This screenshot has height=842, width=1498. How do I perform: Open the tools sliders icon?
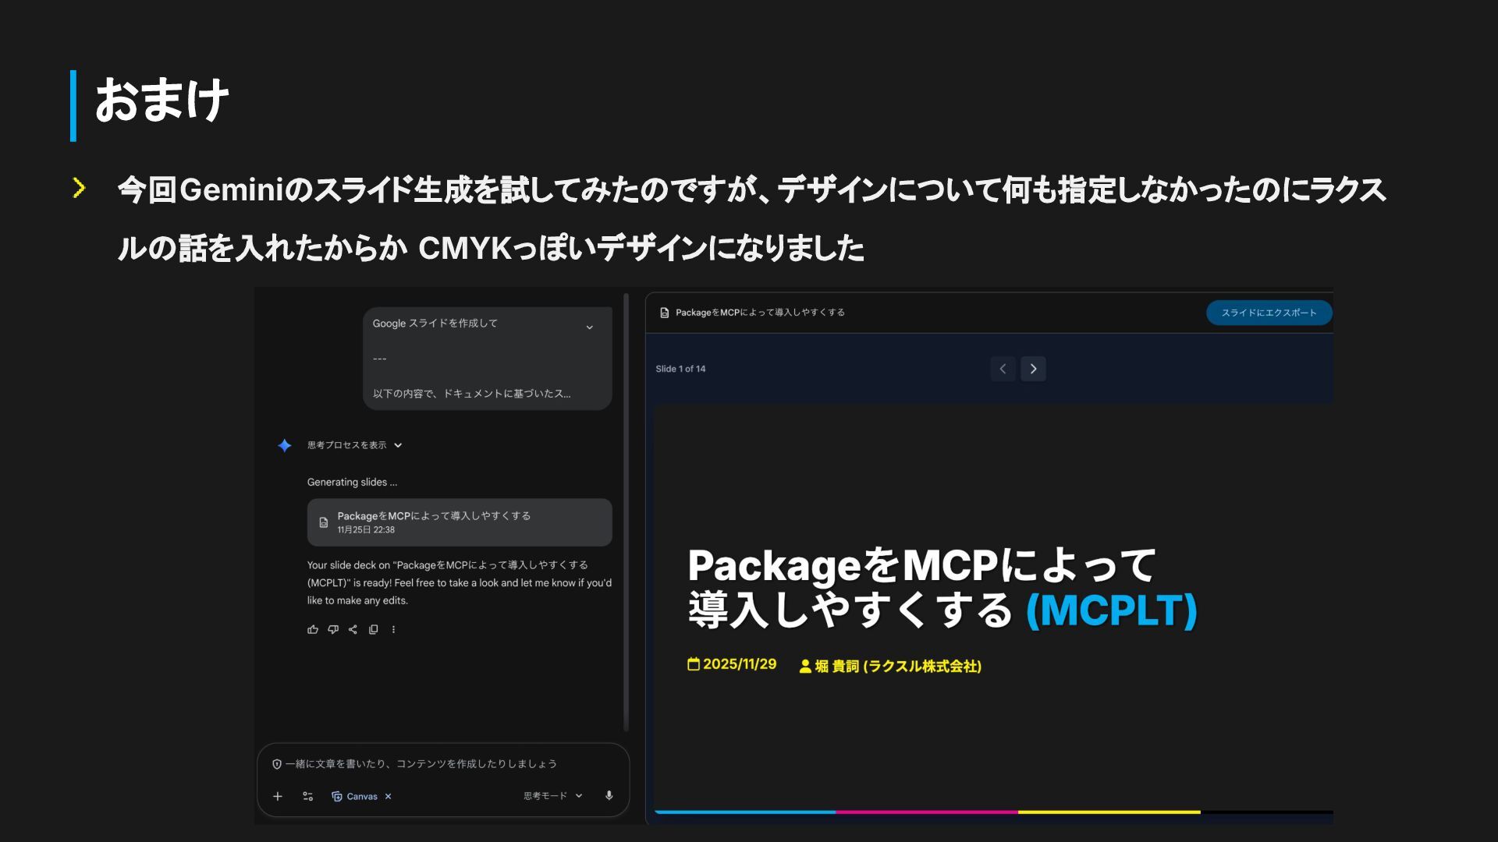pyautogui.click(x=307, y=796)
